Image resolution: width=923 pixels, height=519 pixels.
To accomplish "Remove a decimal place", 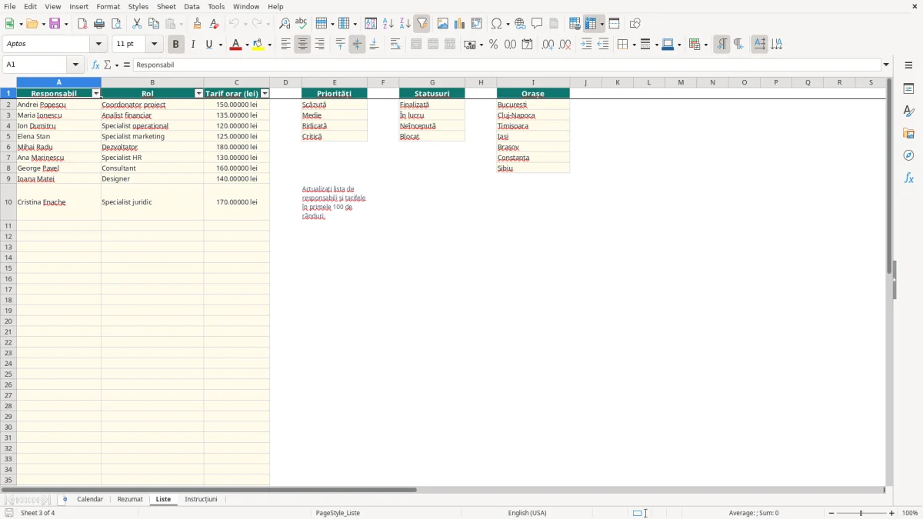I will click(x=565, y=45).
